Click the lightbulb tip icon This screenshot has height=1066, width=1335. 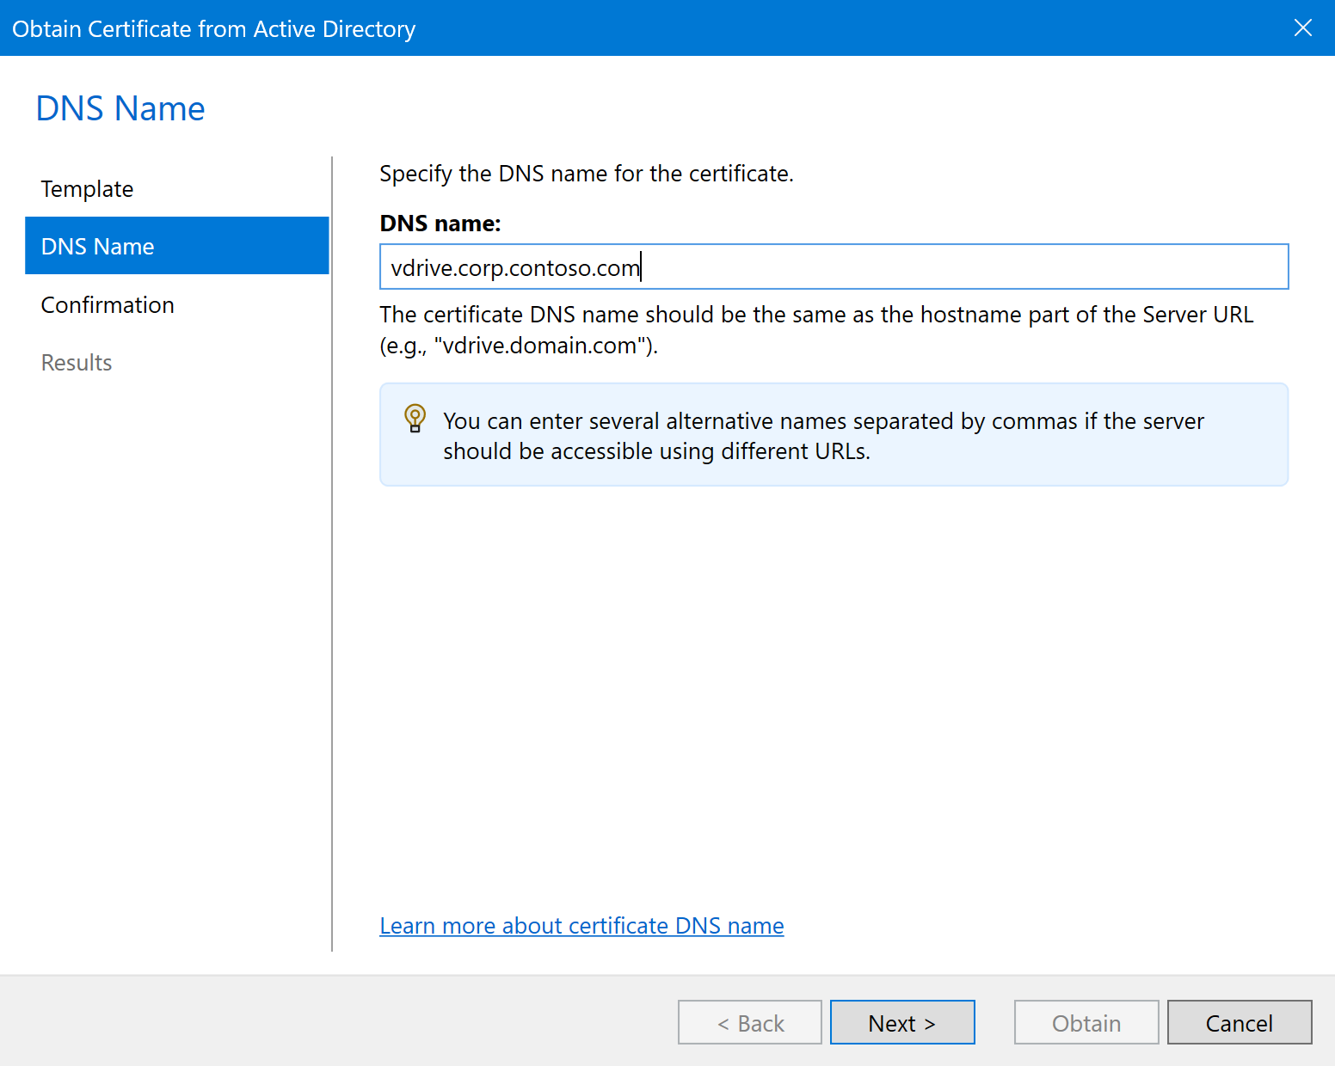click(415, 419)
